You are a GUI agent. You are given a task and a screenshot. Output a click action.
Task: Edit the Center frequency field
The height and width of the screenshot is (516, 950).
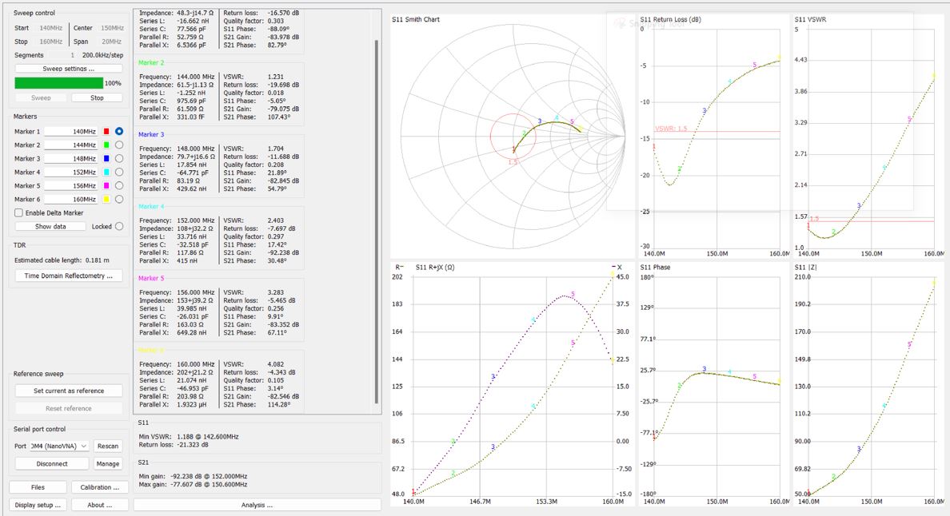tap(111, 28)
